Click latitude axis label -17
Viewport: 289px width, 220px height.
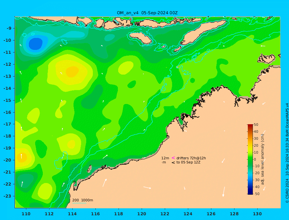click(x=7, y=124)
